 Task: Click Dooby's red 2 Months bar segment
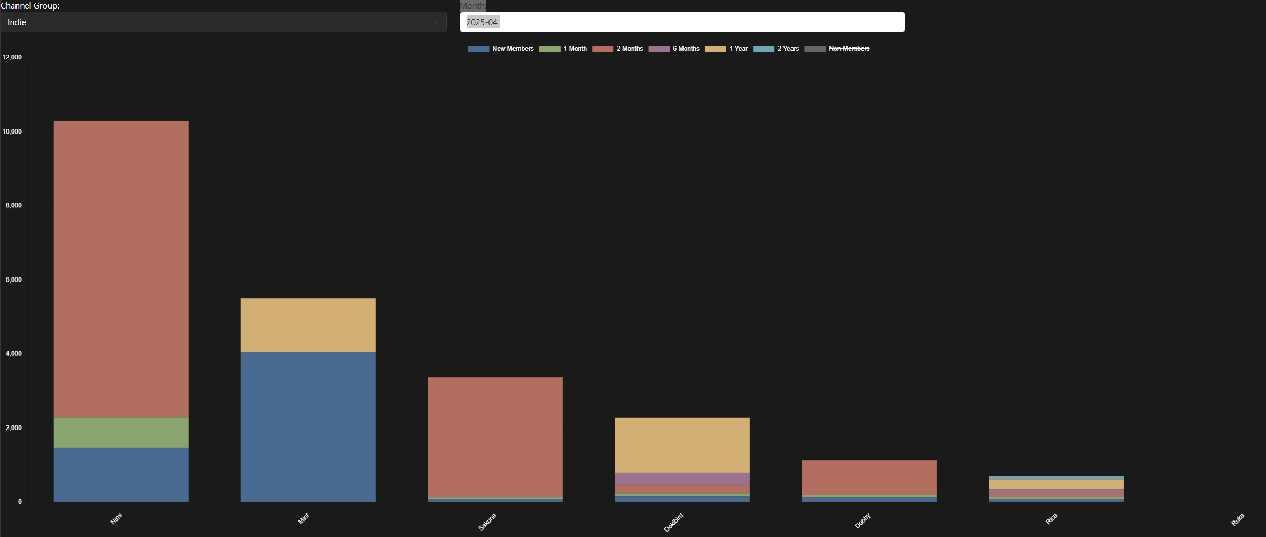pyautogui.click(x=869, y=478)
